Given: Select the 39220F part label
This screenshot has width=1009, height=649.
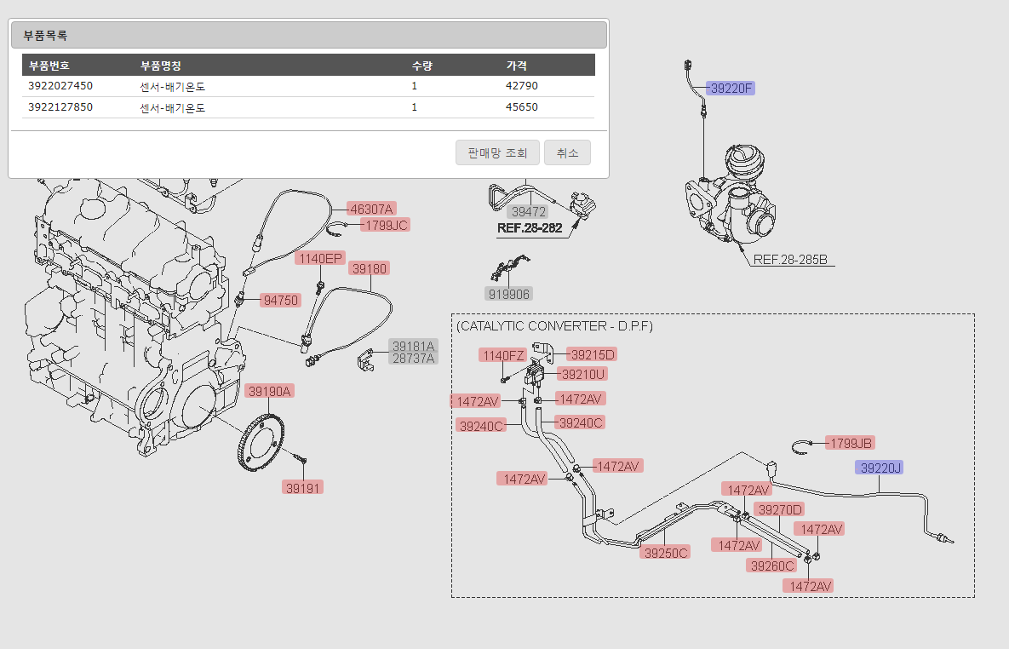Looking at the screenshot, I should (x=732, y=89).
